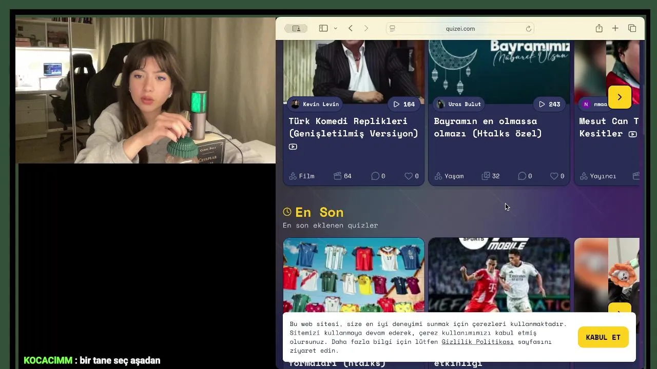
Task: Open FC Mobile football quiz thumbnail
Action: 499,275
